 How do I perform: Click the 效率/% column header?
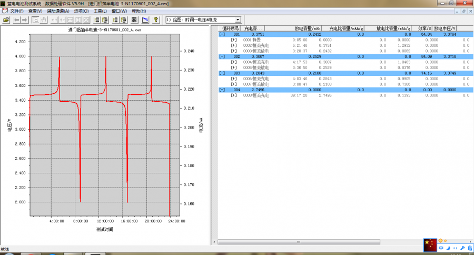[425, 28]
